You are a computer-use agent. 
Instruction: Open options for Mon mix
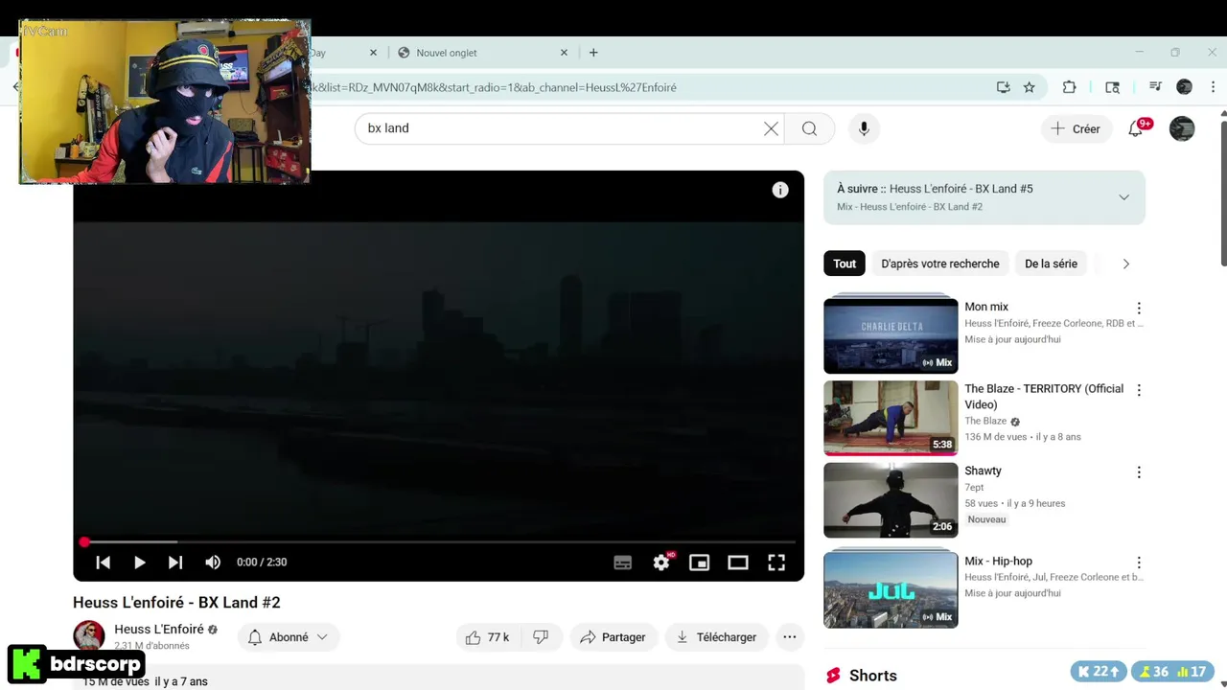click(1139, 309)
